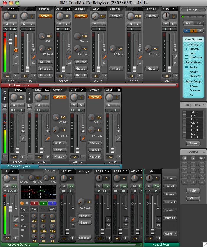
Task: Click the undo arrow icon
Action: (x=188, y=23)
